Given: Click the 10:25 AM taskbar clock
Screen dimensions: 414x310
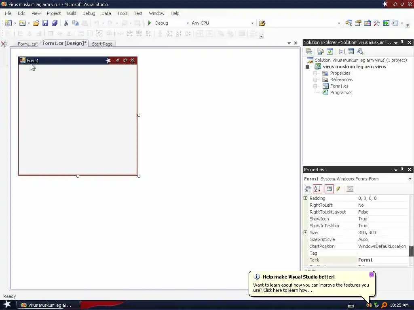Looking at the screenshot, I should tap(399, 305).
